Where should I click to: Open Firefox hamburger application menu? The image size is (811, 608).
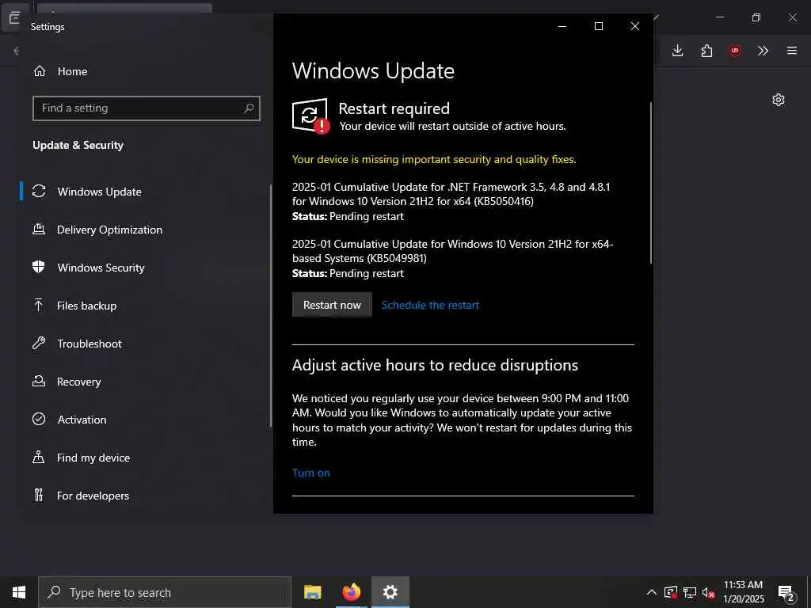pos(792,51)
